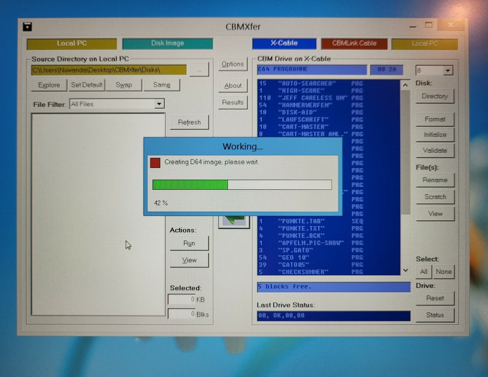Select the "GEO 10" file entry
This screenshot has width=488, height=377.
click(x=328, y=258)
